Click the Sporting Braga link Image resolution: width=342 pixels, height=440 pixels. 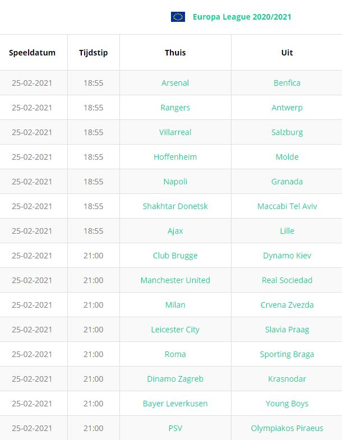(x=287, y=355)
